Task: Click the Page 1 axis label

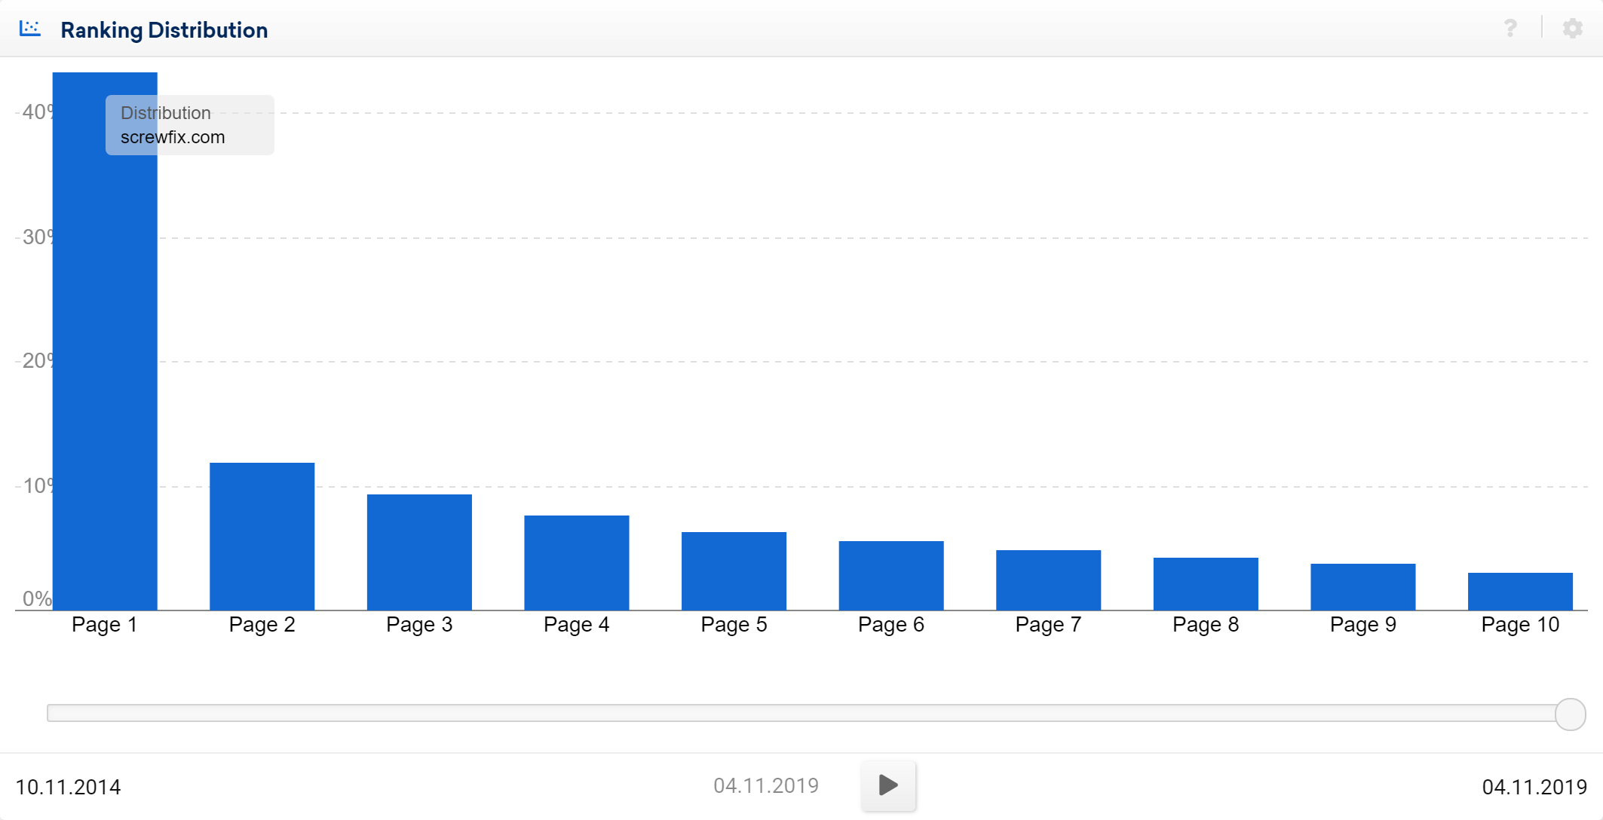Action: [105, 625]
